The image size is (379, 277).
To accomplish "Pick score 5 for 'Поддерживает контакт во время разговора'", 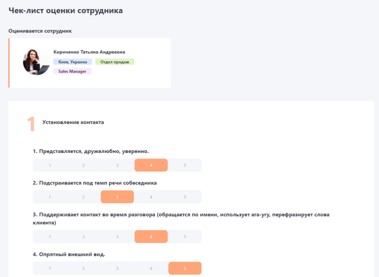I will coord(185,237).
